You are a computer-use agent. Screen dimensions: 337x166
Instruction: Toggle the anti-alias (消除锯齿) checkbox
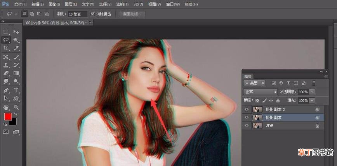click(93, 14)
